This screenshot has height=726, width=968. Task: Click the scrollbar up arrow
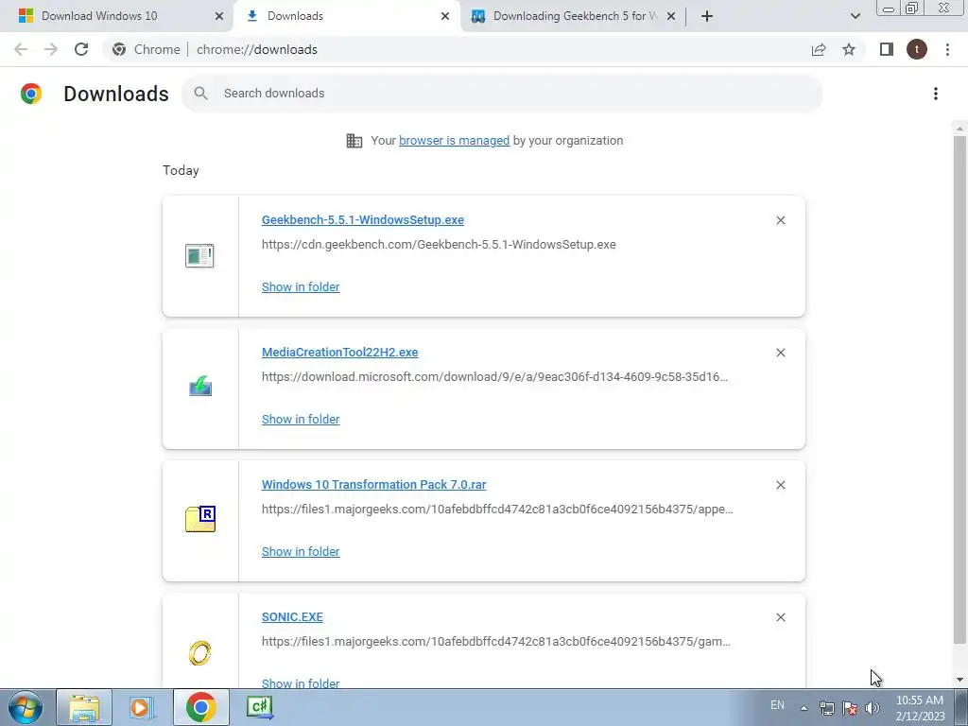coord(959,128)
